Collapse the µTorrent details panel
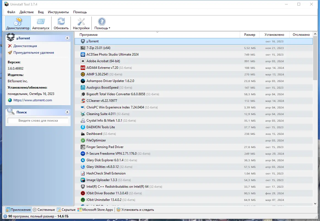The width and height of the screenshot is (320, 221). (67, 38)
